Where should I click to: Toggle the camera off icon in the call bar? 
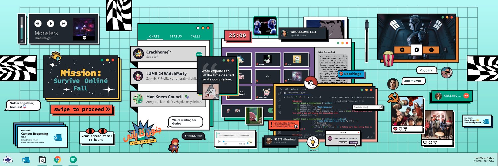[x=238, y=110]
